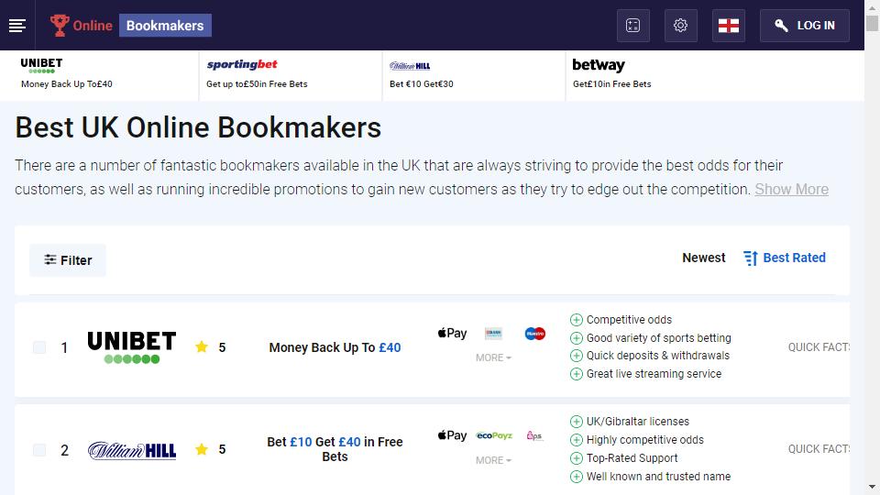This screenshot has height=495, width=880.
Task: Click the Unibet logo in row 1
Action: [x=132, y=347]
